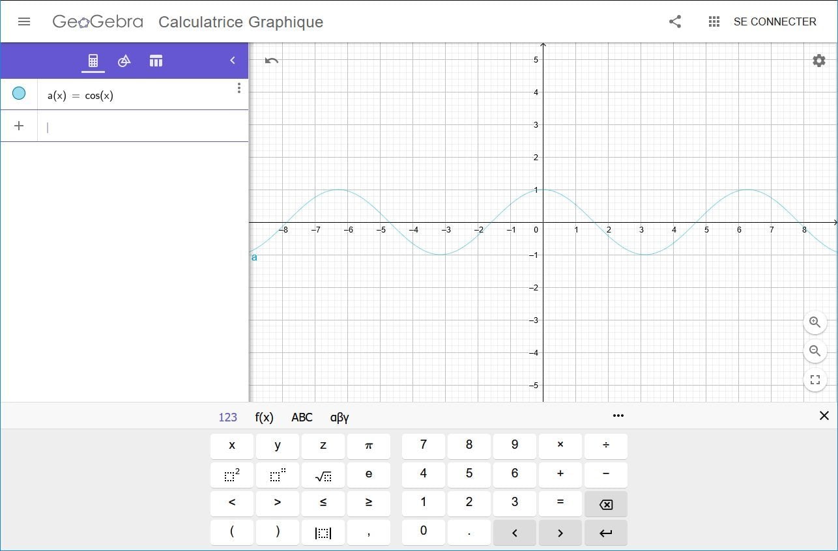The height and width of the screenshot is (551, 838).
Task: Click the share icon in header
Action: coord(675,21)
